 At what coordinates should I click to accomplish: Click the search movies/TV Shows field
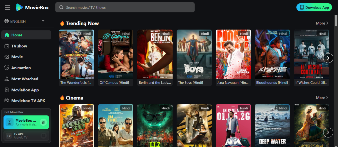(125, 7)
